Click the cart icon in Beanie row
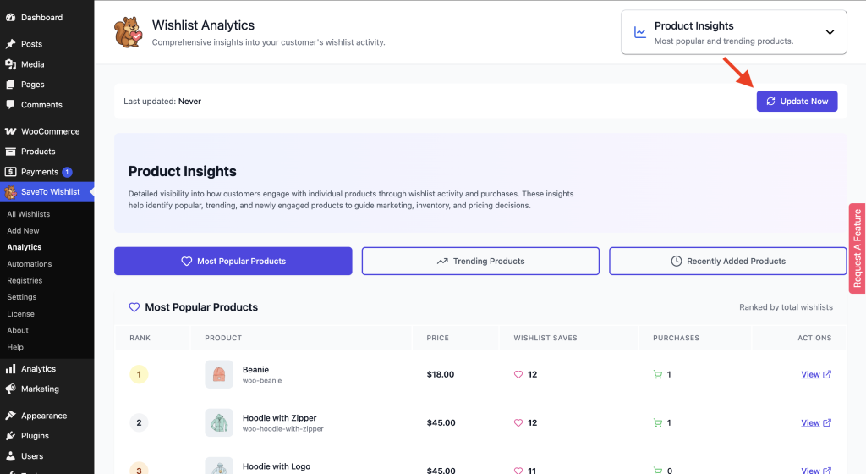Viewport: 866px width, 474px height. click(657, 375)
